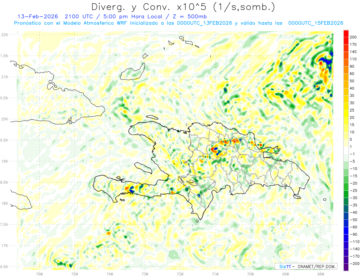Click the -30 colorbar label

[354, 198]
